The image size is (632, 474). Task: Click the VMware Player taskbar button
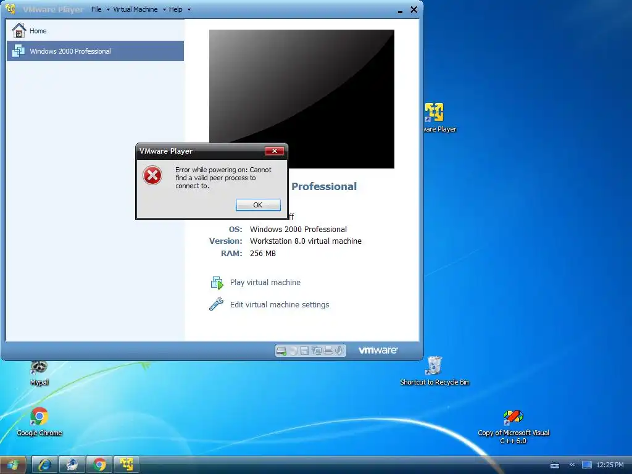[127, 465]
